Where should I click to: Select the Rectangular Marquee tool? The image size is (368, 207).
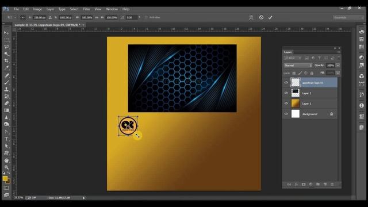pyautogui.click(x=6, y=40)
